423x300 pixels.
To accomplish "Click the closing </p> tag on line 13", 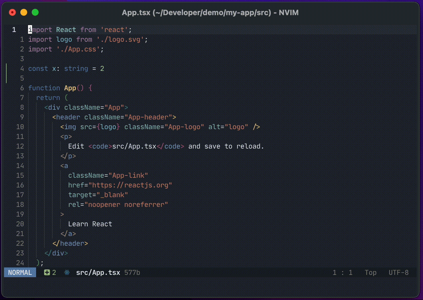I will click(x=68, y=156).
